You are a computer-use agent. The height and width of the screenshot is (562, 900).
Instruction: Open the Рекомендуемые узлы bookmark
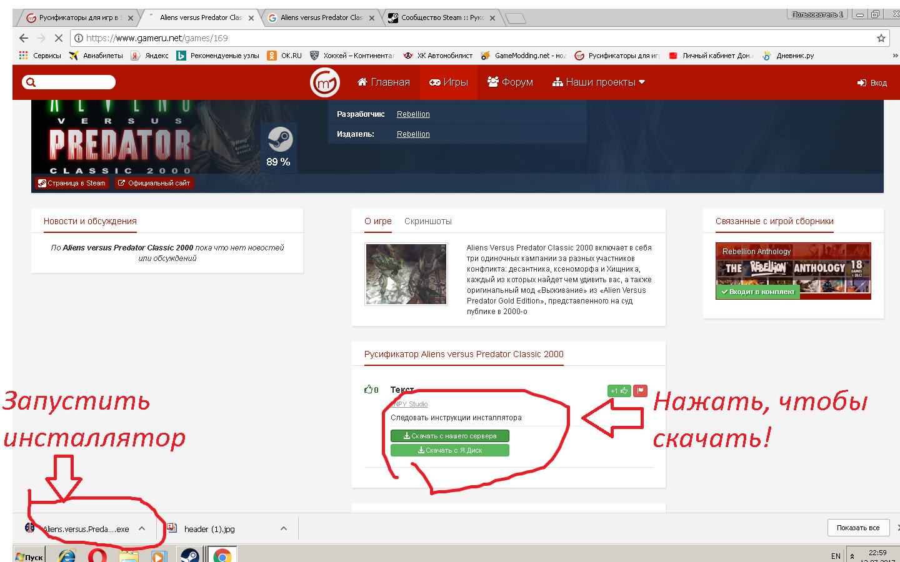coord(217,56)
